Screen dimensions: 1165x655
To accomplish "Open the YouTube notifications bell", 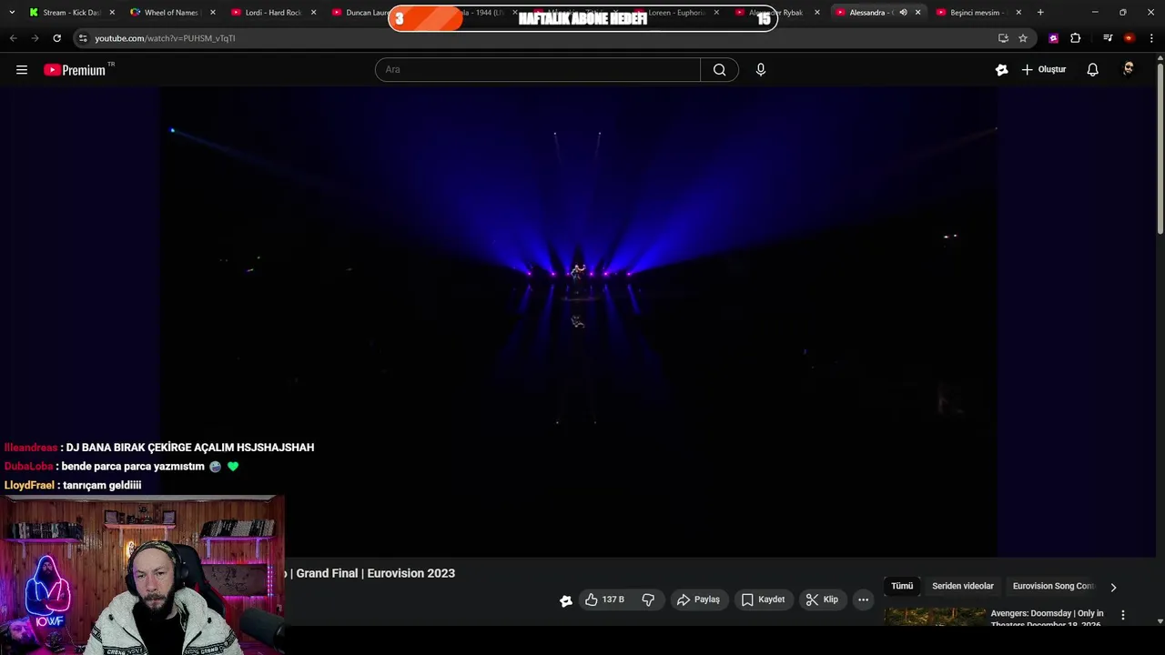I will pos(1092,70).
